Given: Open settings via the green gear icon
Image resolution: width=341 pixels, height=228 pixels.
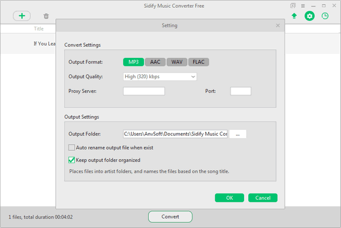Looking at the screenshot, I should (x=310, y=16).
